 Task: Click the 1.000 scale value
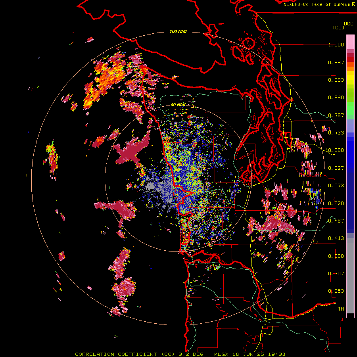(x=336, y=44)
